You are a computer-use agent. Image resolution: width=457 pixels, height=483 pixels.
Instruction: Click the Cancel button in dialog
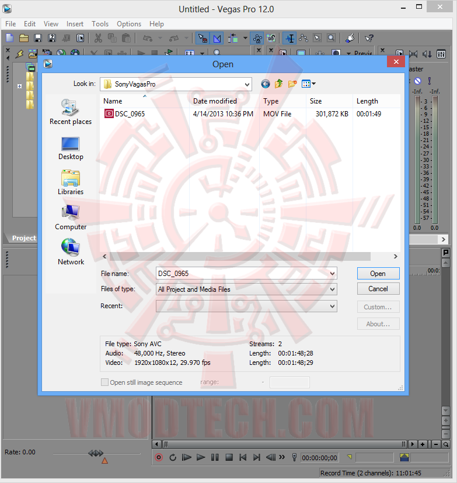tap(378, 289)
